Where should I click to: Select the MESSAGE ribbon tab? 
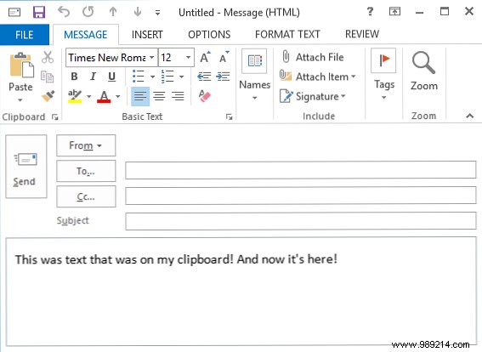pyautogui.click(x=86, y=34)
